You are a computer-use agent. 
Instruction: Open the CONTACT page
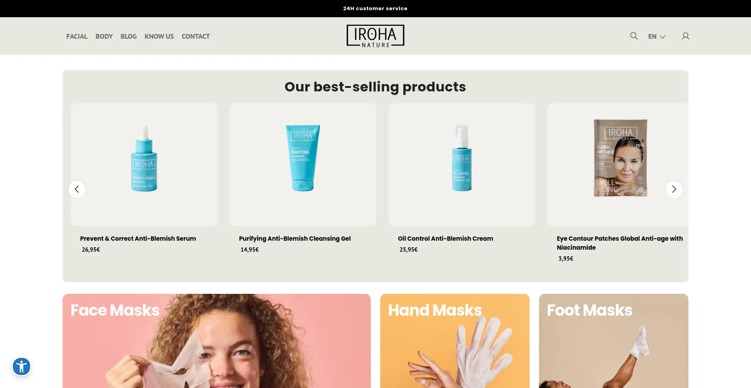(x=196, y=36)
